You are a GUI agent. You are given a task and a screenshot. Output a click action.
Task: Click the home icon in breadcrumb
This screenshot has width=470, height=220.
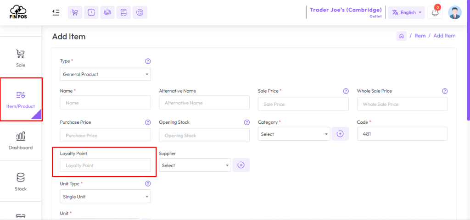point(402,36)
